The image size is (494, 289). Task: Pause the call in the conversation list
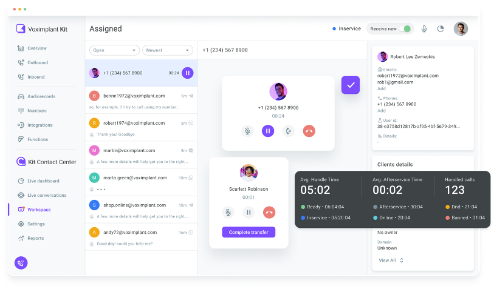[x=188, y=73]
